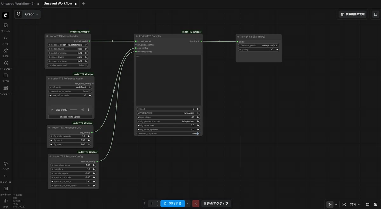Click the audio player seek slider
The image size is (381, 209).
click(x=73, y=110)
